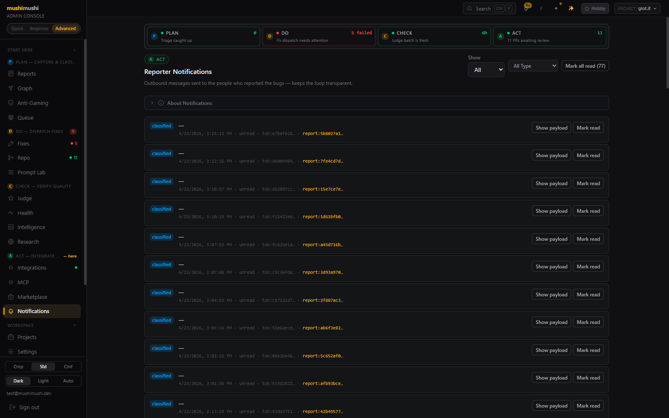Click the Sign out arrow icon

13,407
